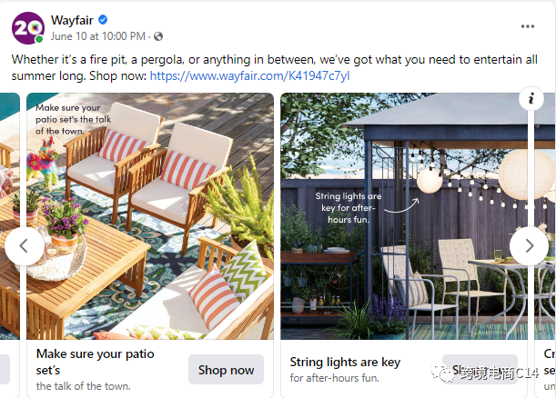556x398 pixels.
Task: Click Shop now on the patio set card
Action: pyautogui.click(x=226, y=370)
